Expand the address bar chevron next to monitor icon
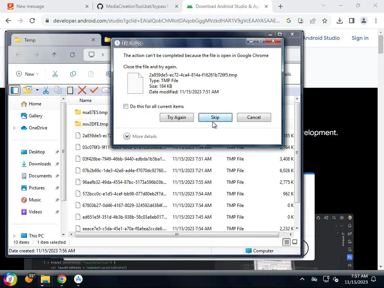The height and width of the screenshot is (288, 384). (103, 55)
